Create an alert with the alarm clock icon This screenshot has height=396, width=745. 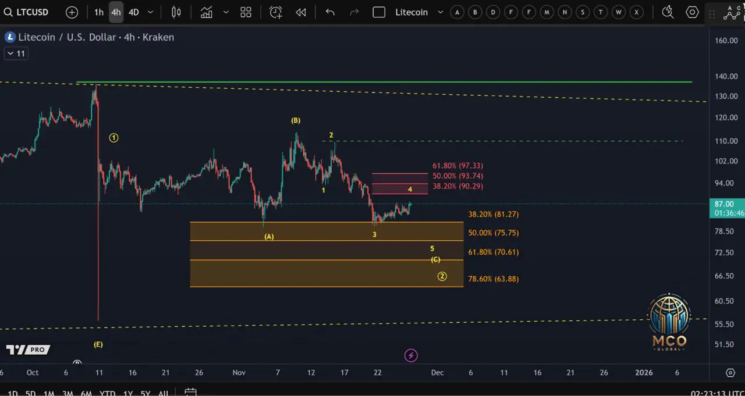click(x=276, y=12)
